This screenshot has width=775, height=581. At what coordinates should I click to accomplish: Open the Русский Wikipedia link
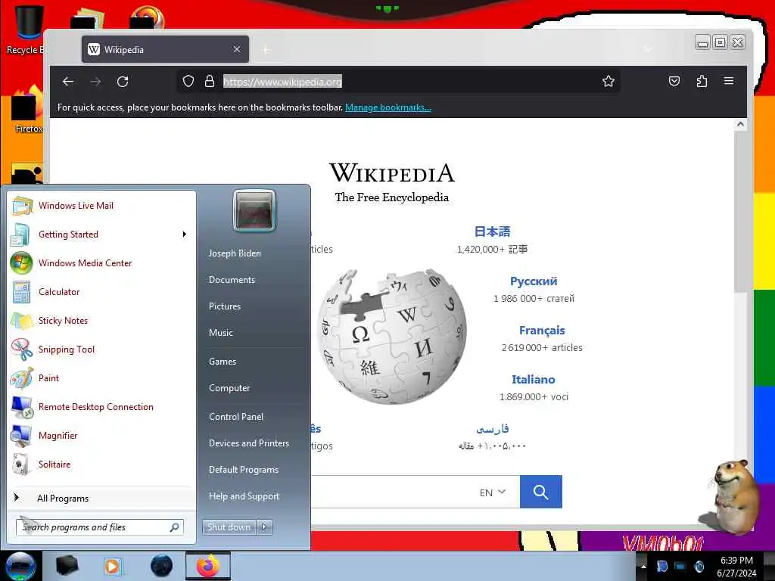coord(534,281)
